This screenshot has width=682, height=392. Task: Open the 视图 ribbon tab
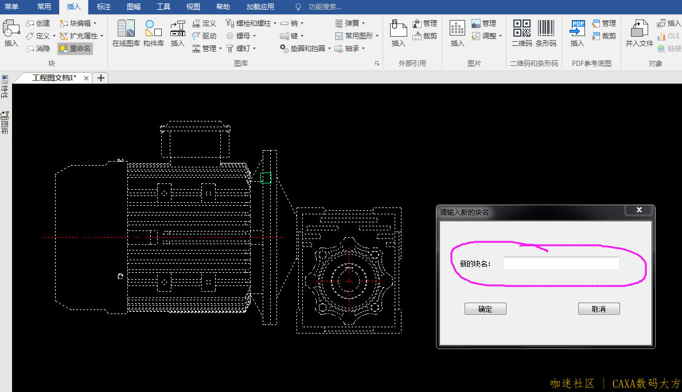[x=193, y=7]
